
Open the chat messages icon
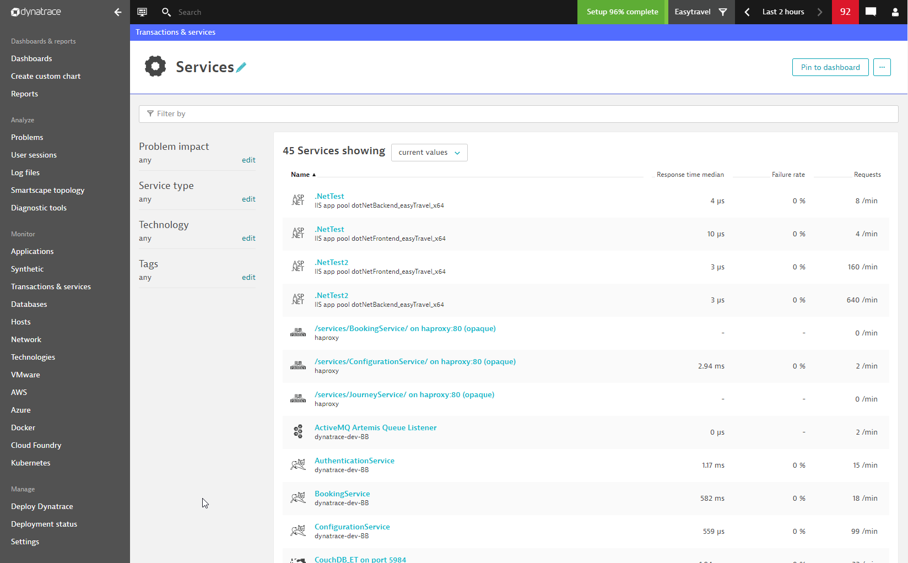click(x=871, y=12)
